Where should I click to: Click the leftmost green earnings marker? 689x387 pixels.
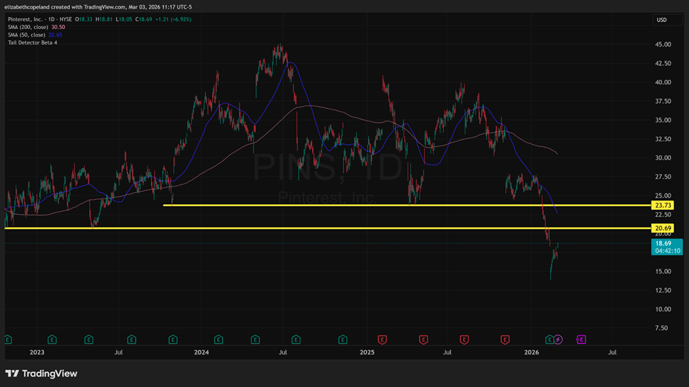[8, 340]
